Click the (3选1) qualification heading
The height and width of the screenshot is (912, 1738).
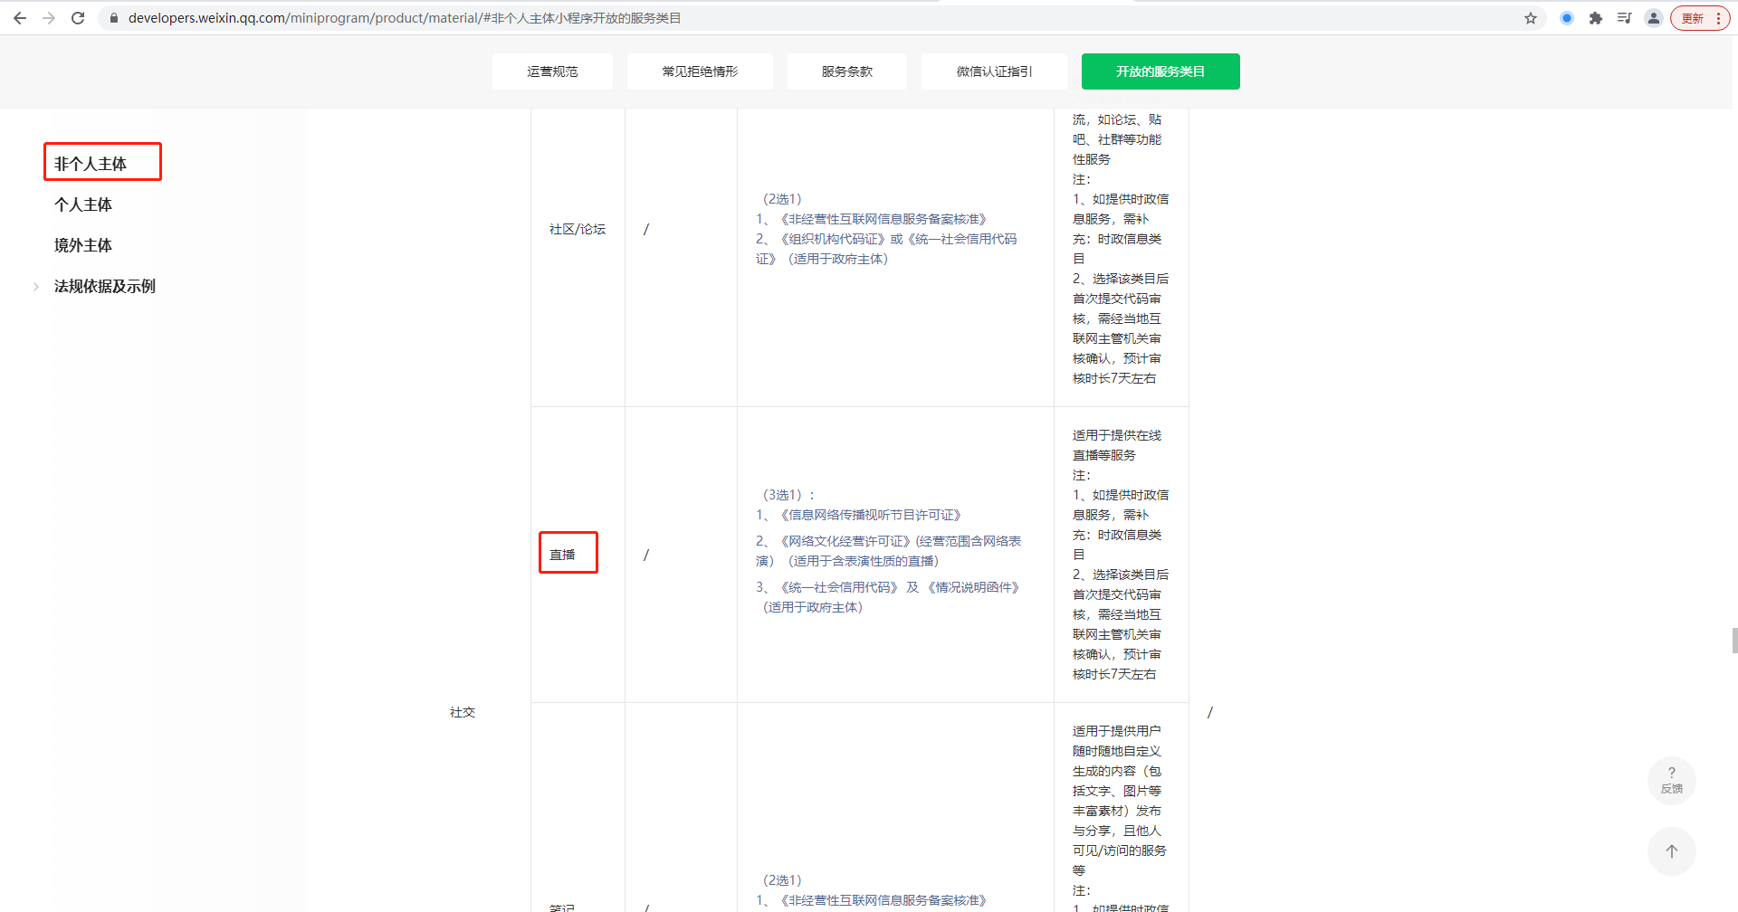(x=786, y=495)
